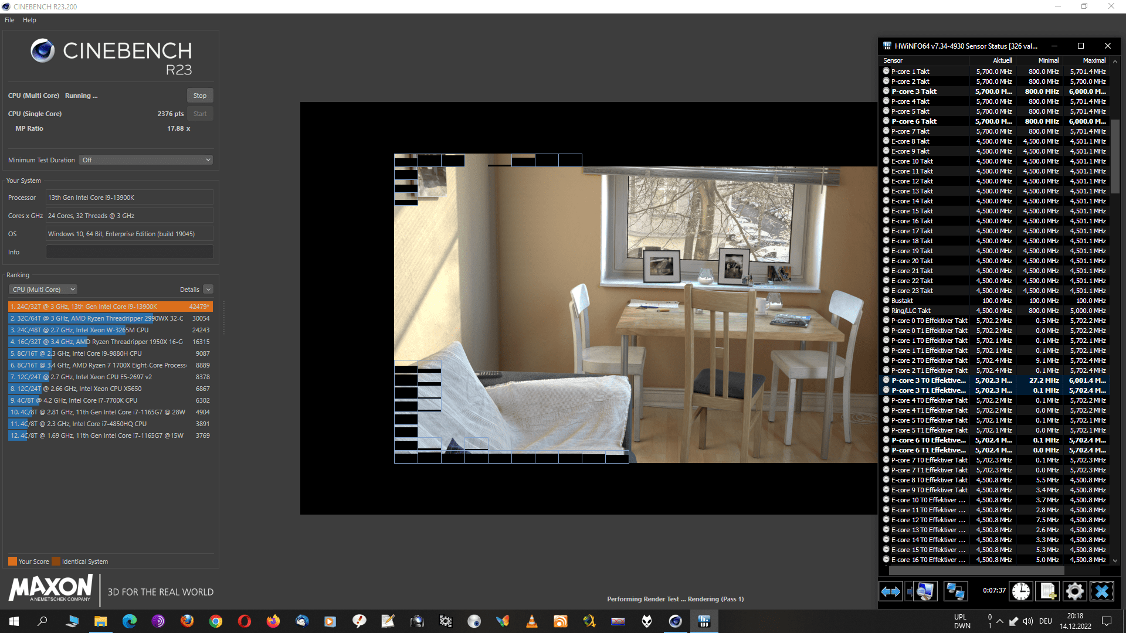Click the MAXON logo at bottom left
1126x633 pixels.
[50, 588]
